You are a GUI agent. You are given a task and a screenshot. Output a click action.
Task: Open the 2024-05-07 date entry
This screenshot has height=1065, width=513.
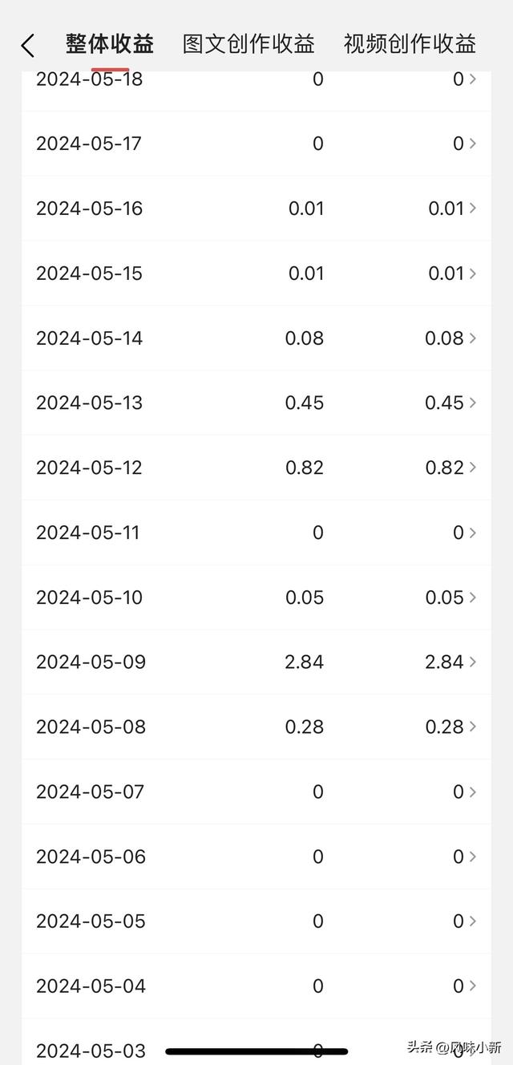pyautogui.click(x=256, y=792)
